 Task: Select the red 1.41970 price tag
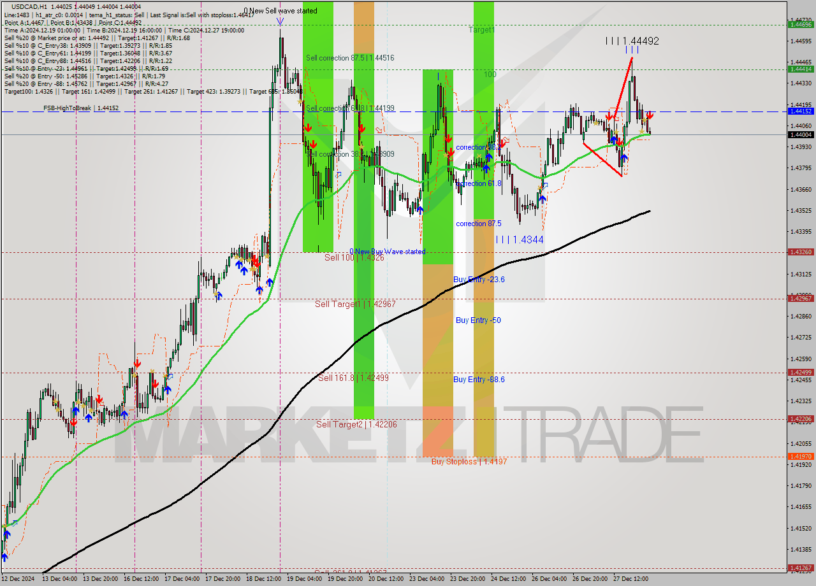coord(800,456)
